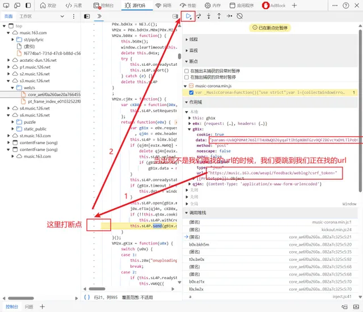Select the 工作区 workspace navigator tab

point(25,16)
